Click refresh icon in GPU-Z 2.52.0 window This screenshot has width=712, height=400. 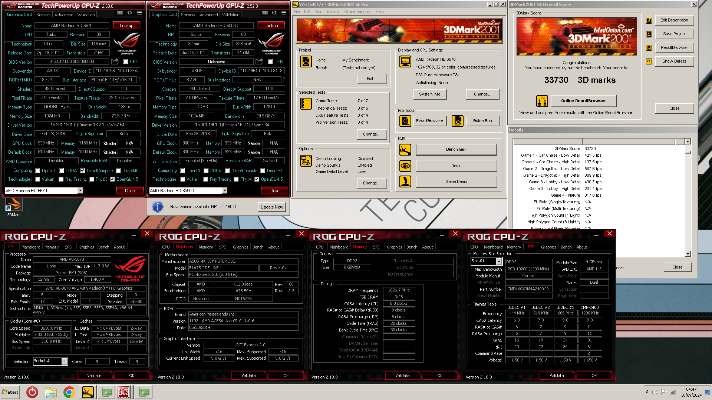[x=274, y=13]
